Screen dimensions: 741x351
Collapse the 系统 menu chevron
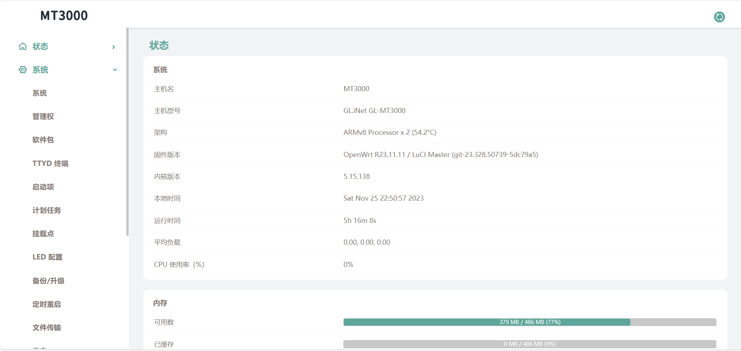pyautogui.click(x=115, y=70)
